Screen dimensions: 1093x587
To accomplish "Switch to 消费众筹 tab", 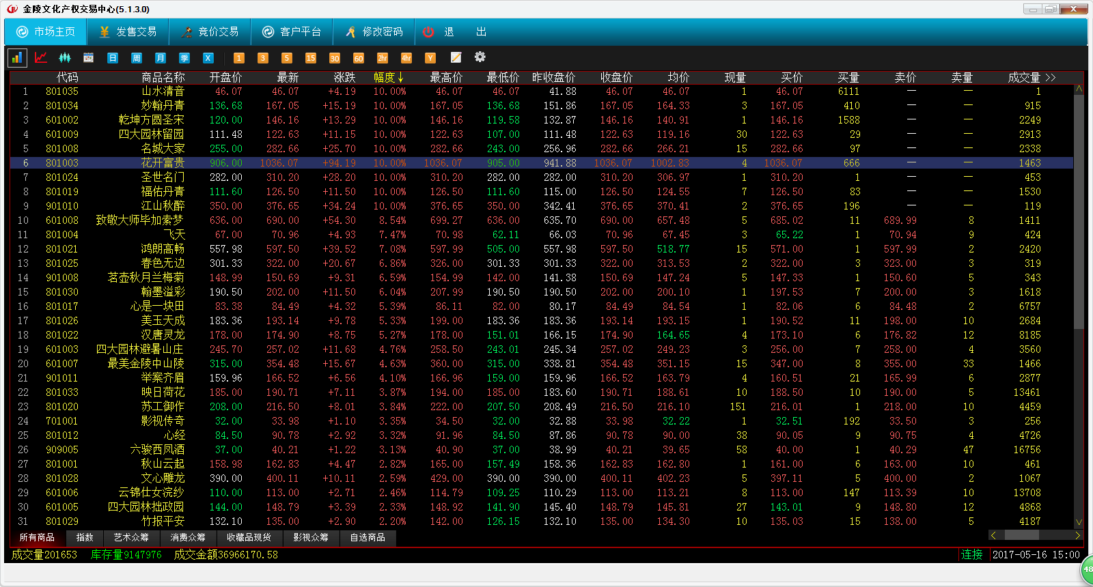I will 188,538.
